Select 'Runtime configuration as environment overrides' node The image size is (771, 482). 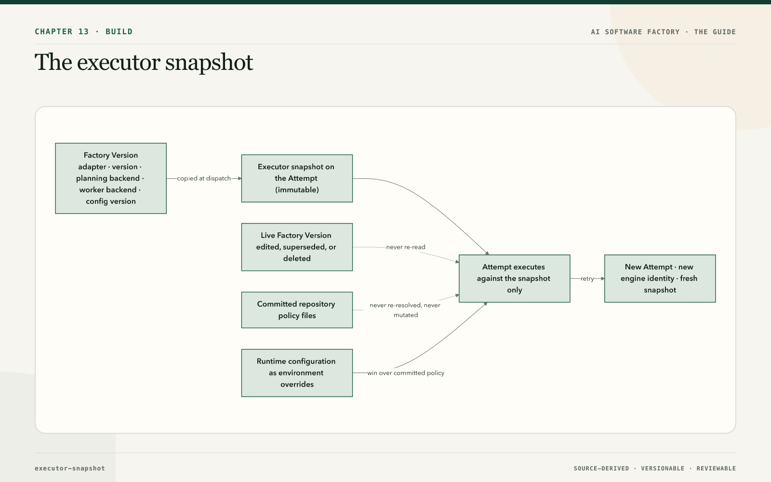pyautogui.click(x=297, y=373)
